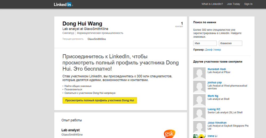Click Jaiya Vinothan's profile avatar

click(x=199, y=127)
